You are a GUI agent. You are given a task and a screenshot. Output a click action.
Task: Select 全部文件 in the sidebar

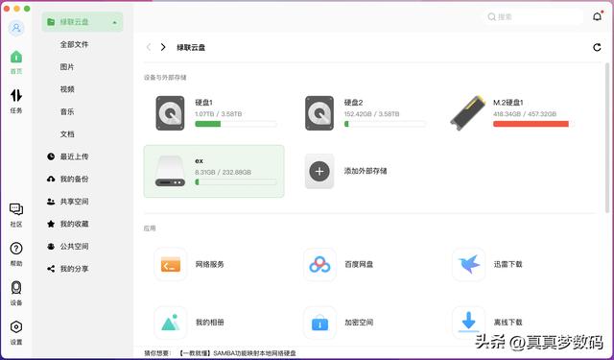pos(74,45)
